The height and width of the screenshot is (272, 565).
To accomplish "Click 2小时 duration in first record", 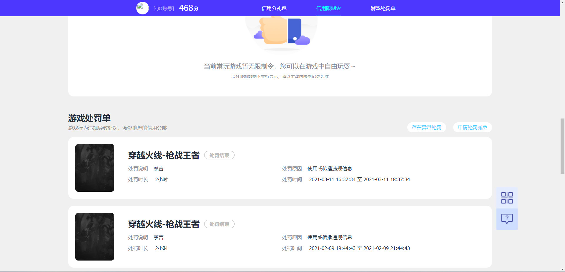I will pos(161,179).
